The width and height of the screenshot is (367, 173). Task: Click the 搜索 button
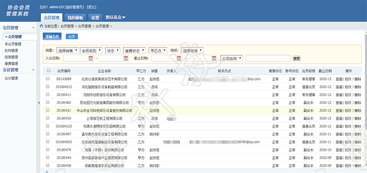[x=296, y=59]
